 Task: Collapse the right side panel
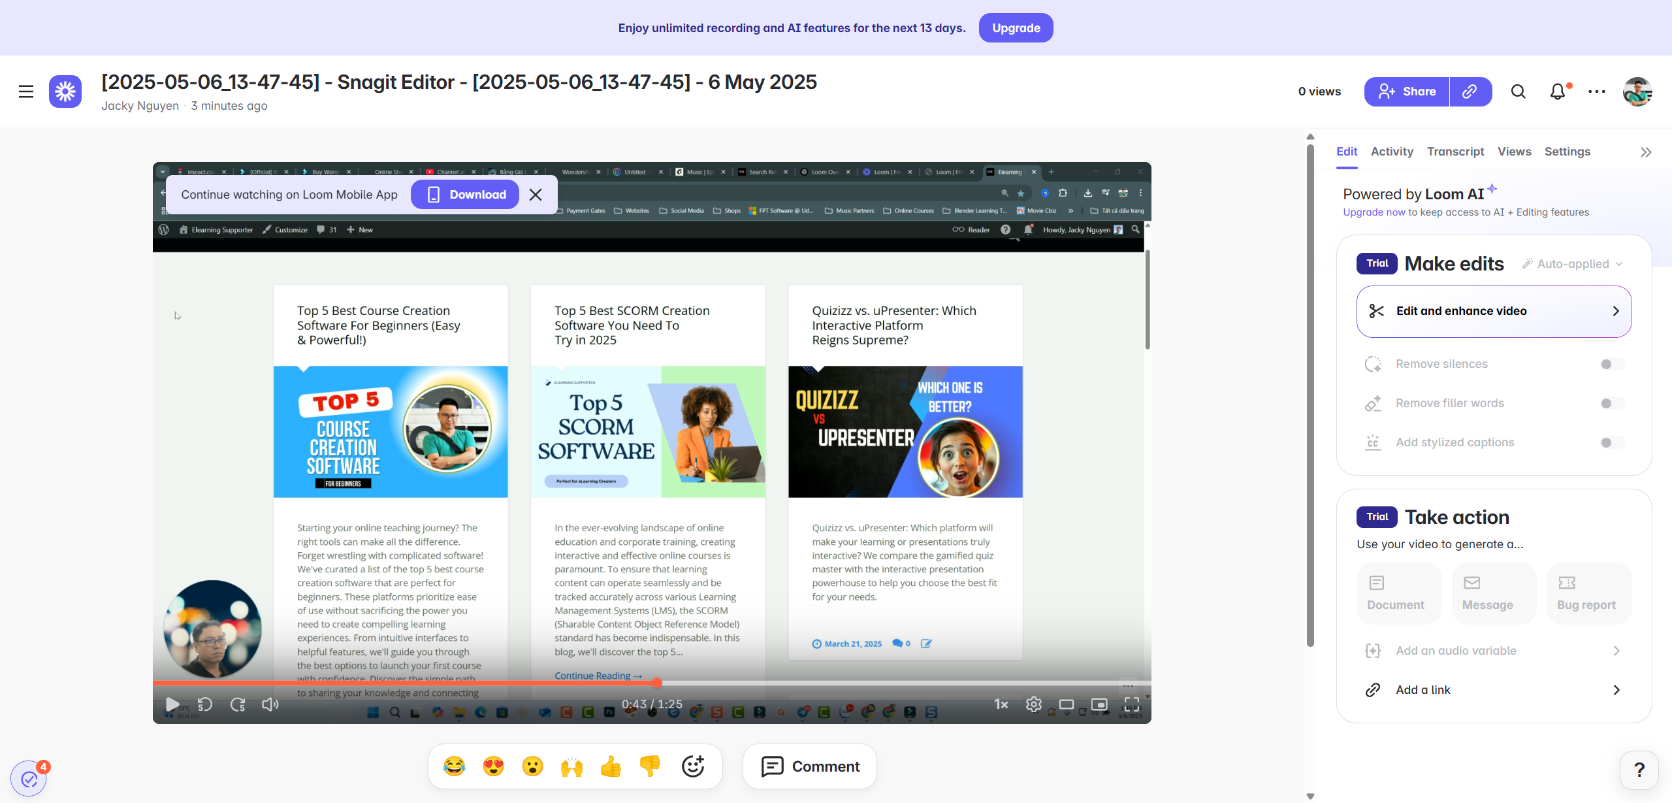1646,152
